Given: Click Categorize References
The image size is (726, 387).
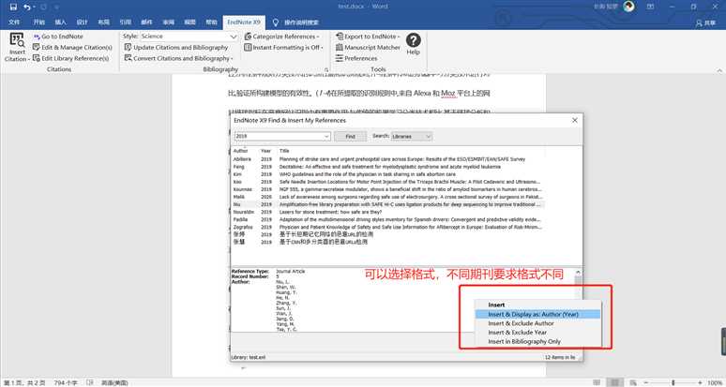Looking at the screenshot, I should (x=281, y=37).
